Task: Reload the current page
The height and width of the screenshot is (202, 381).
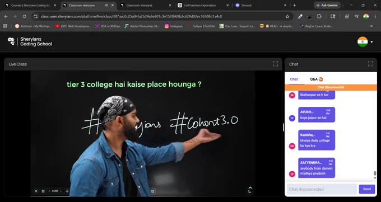Action: click(24, 17)
